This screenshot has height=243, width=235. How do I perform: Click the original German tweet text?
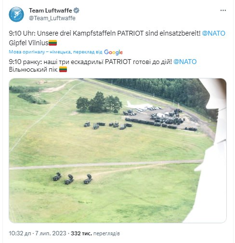click(x=117, y=38)
